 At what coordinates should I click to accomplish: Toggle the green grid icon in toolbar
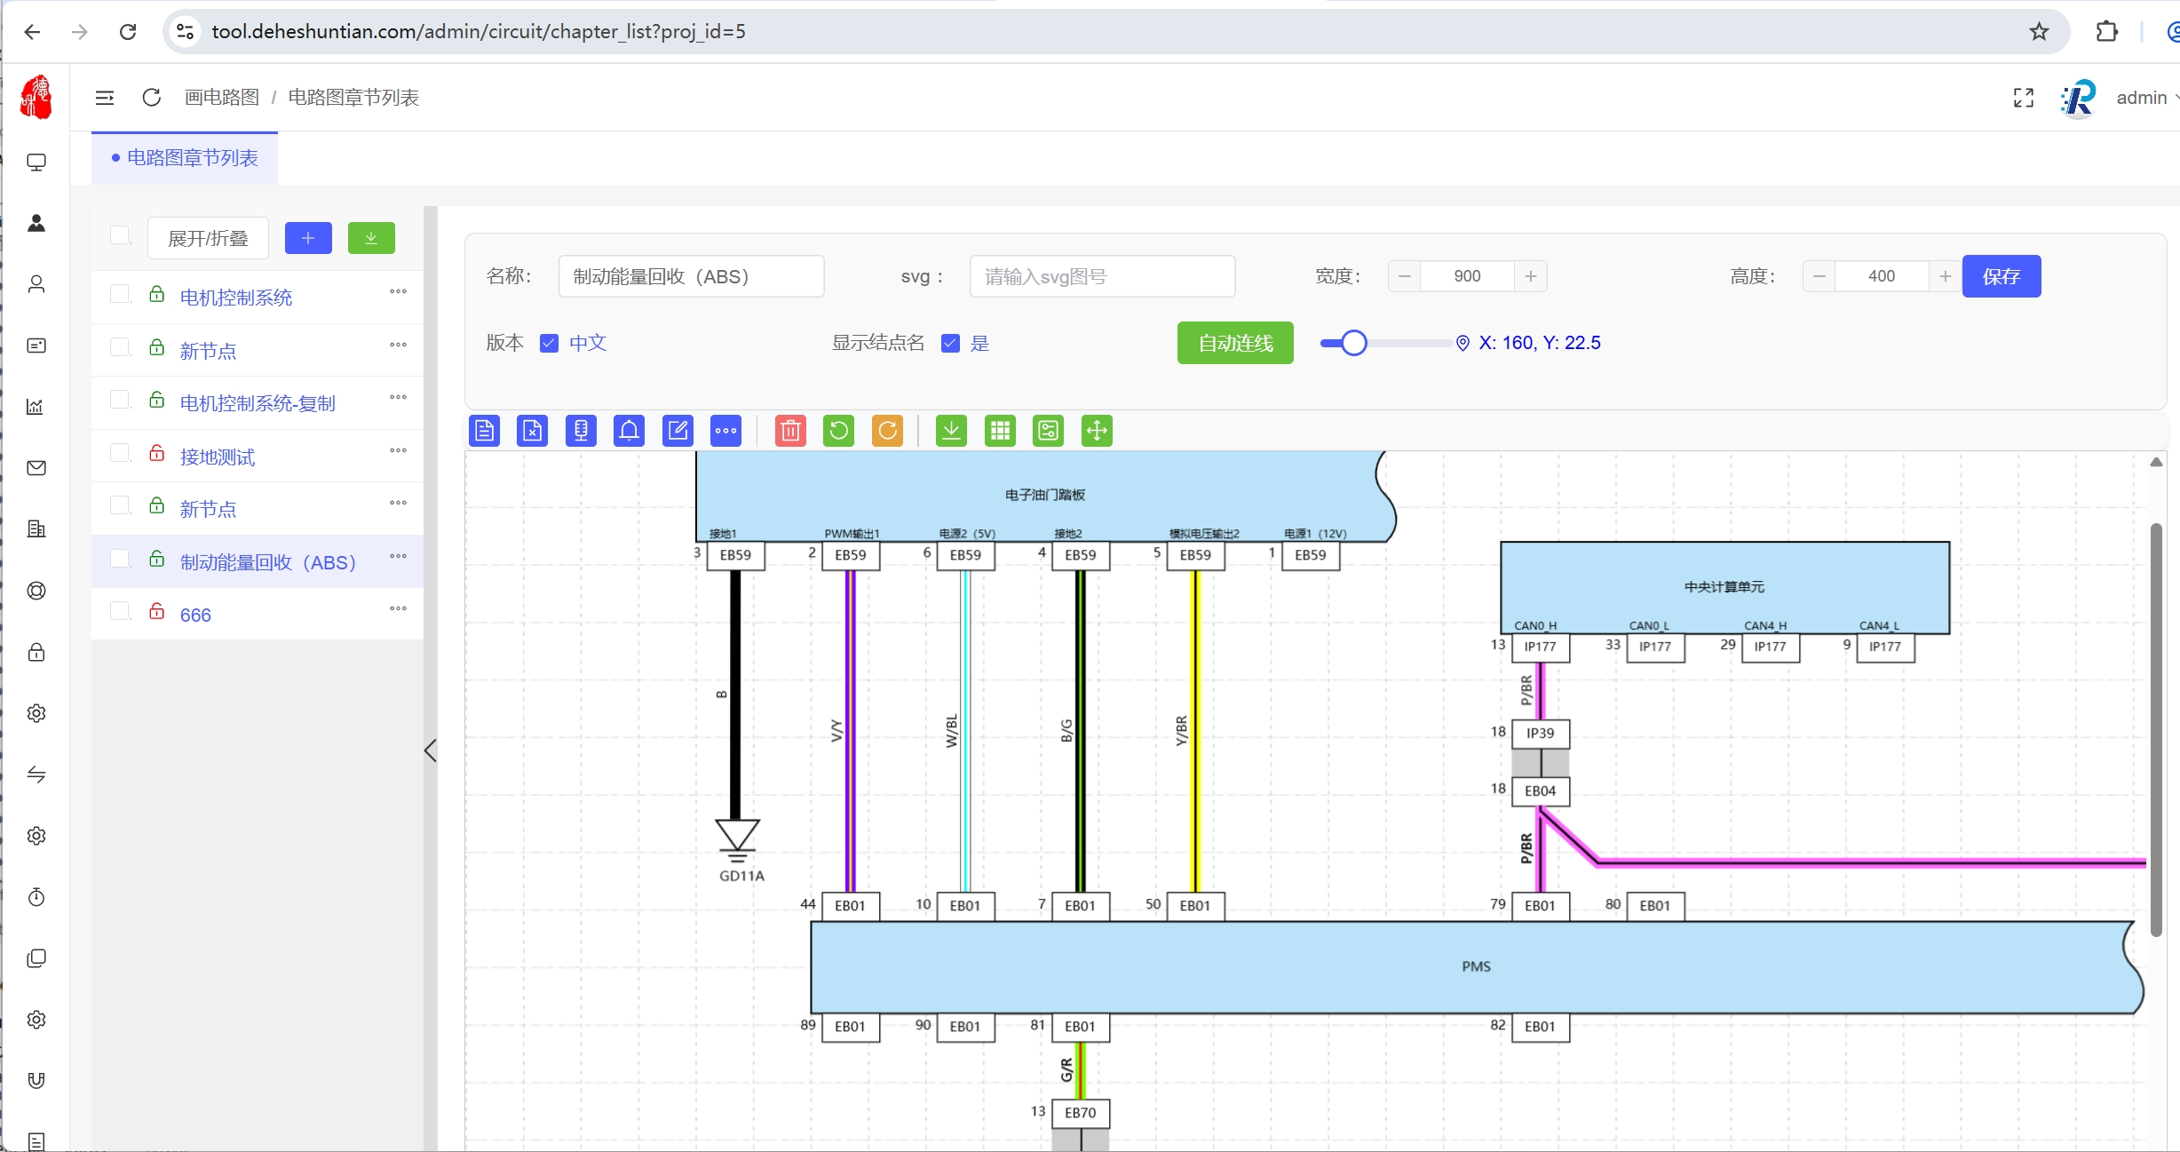(x=1000, y=432)
